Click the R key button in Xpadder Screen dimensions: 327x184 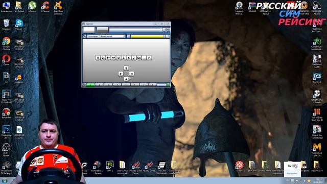[x=98, y=58]
